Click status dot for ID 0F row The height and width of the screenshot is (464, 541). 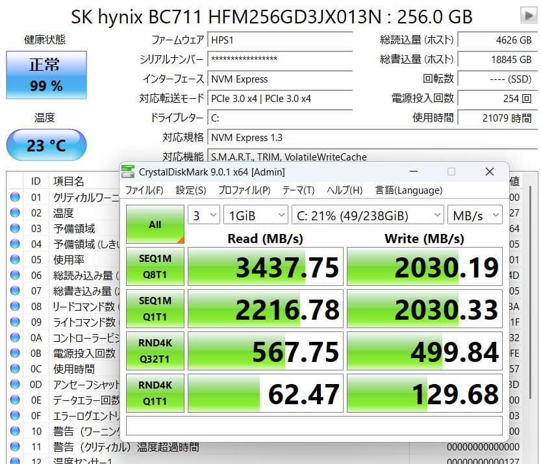[15, 416]
